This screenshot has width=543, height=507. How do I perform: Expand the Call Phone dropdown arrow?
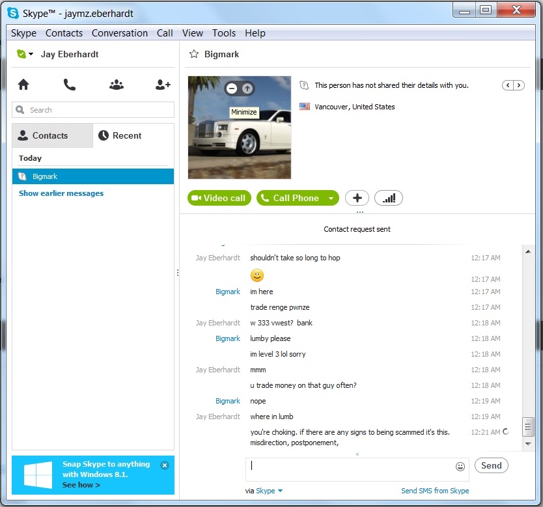tap(331, 199)
